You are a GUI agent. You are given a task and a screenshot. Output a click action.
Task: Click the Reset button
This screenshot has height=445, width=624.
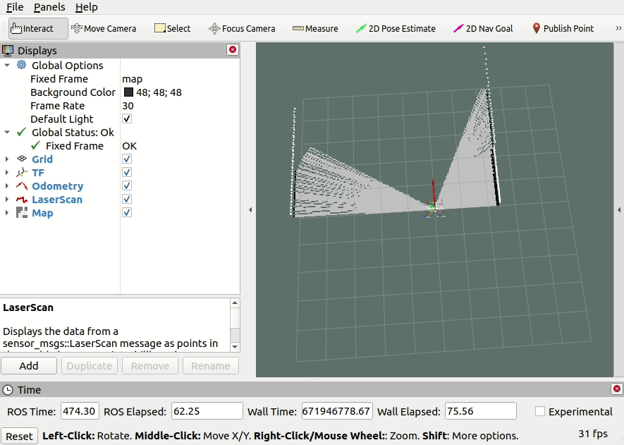coord(19,436)
